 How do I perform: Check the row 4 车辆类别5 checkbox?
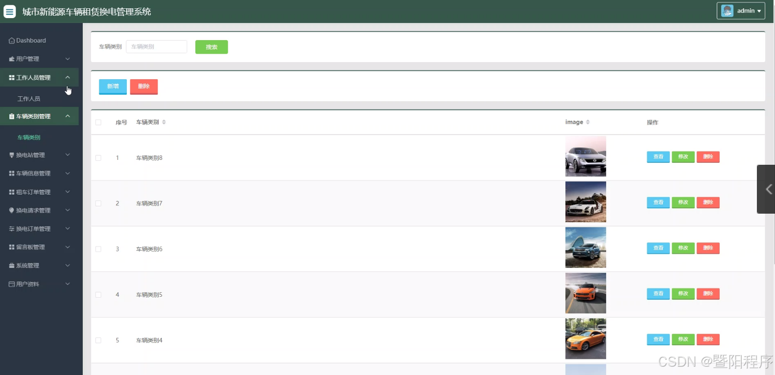(98, 295)
